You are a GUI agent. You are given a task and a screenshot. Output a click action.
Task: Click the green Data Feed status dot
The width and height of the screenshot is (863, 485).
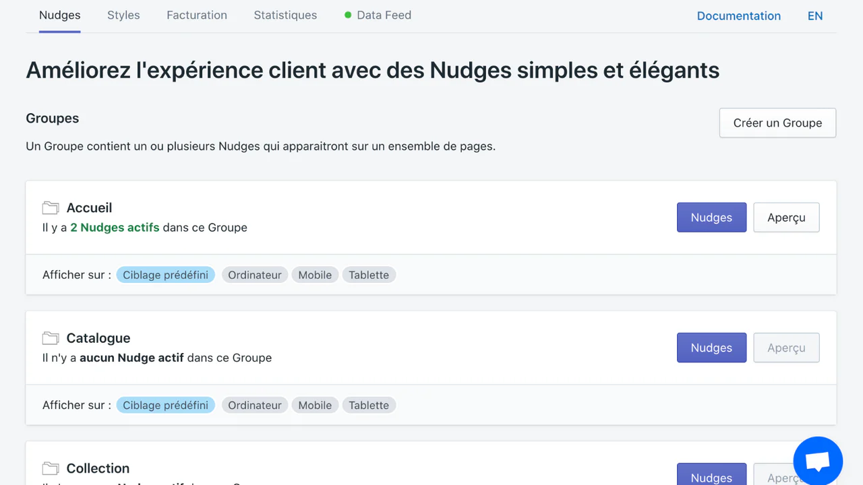tap(348, 15)
